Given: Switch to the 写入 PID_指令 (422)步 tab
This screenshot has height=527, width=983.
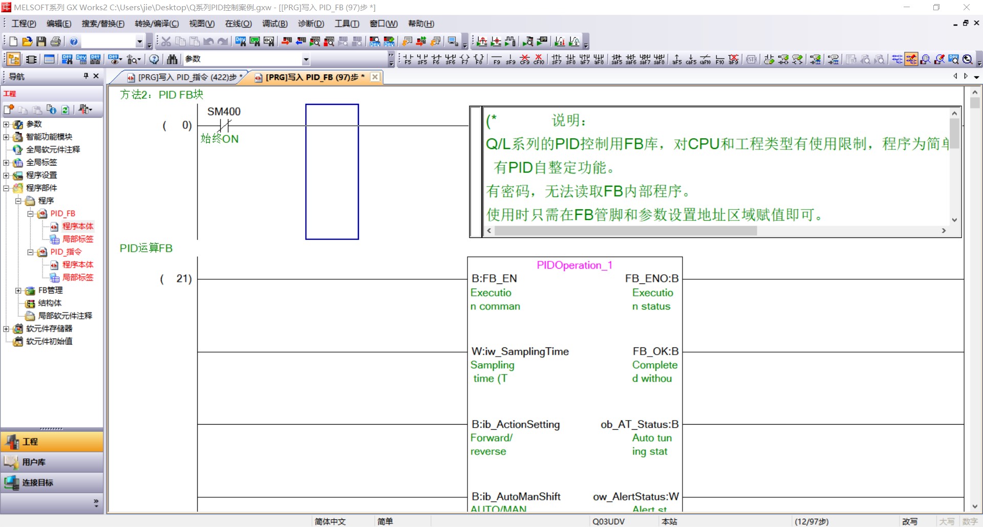Looking at the screenshot, I should coord(186,77).
